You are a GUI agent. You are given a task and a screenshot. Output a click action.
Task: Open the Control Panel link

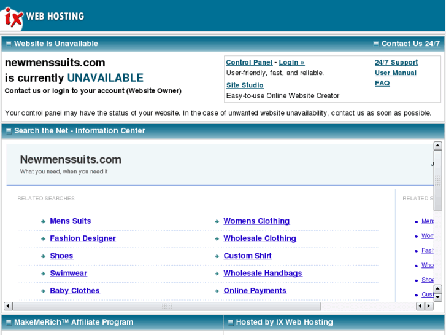pos(249,62)
